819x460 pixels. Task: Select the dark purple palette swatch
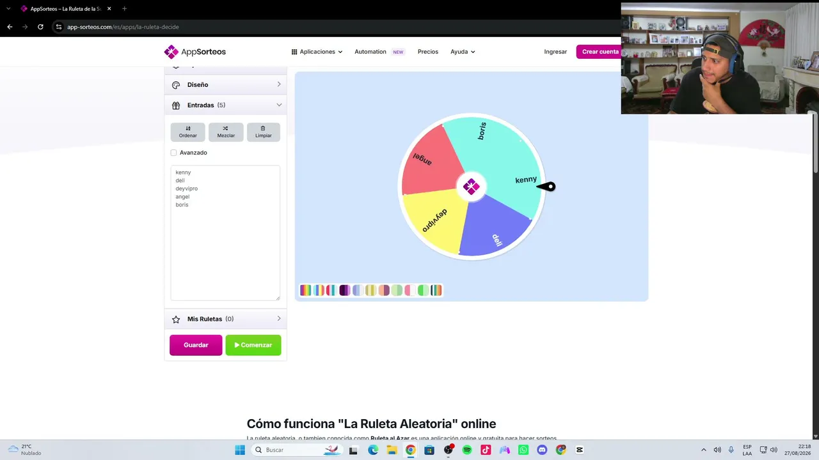tap(344, 291)
